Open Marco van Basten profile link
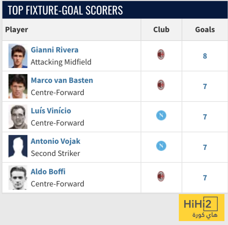228x225 pixels. 62,80
